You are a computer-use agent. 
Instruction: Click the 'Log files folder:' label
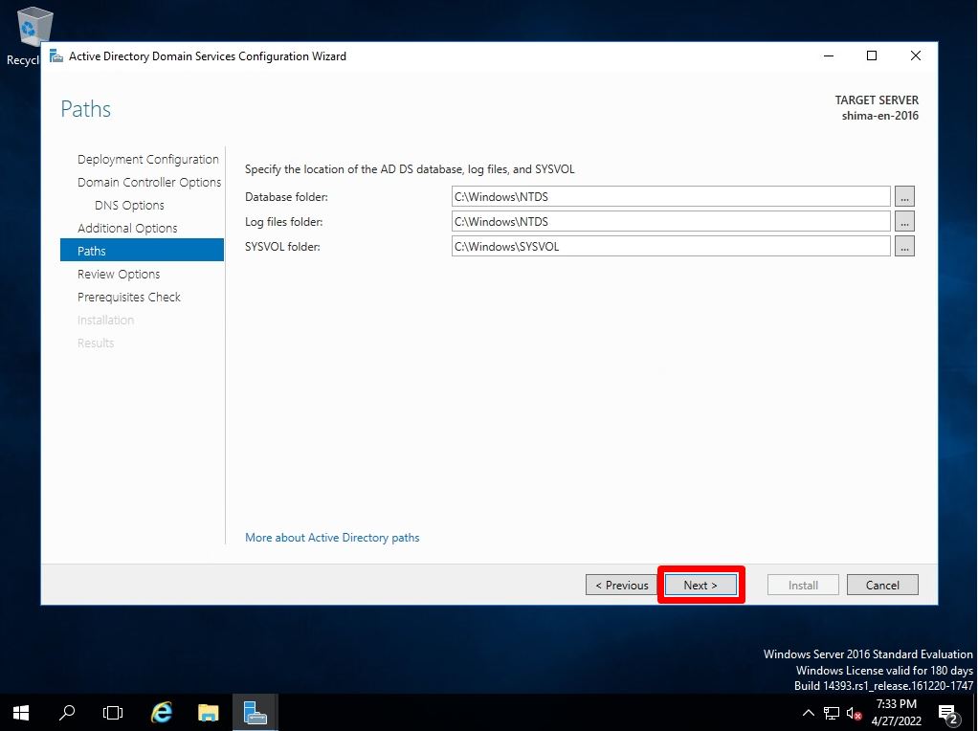[x=284, y=222]
